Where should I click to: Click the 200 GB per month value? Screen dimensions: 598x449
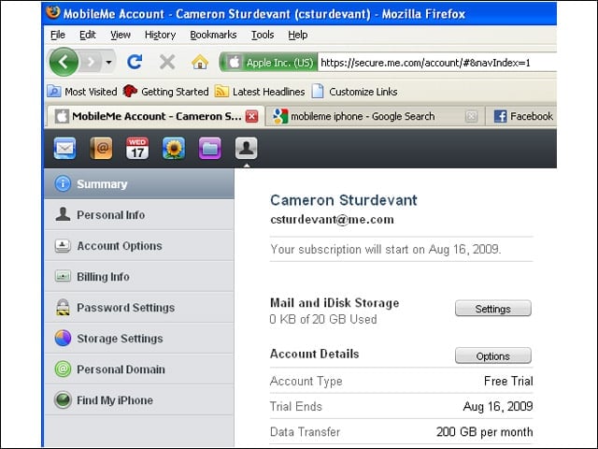coord(485,432)
